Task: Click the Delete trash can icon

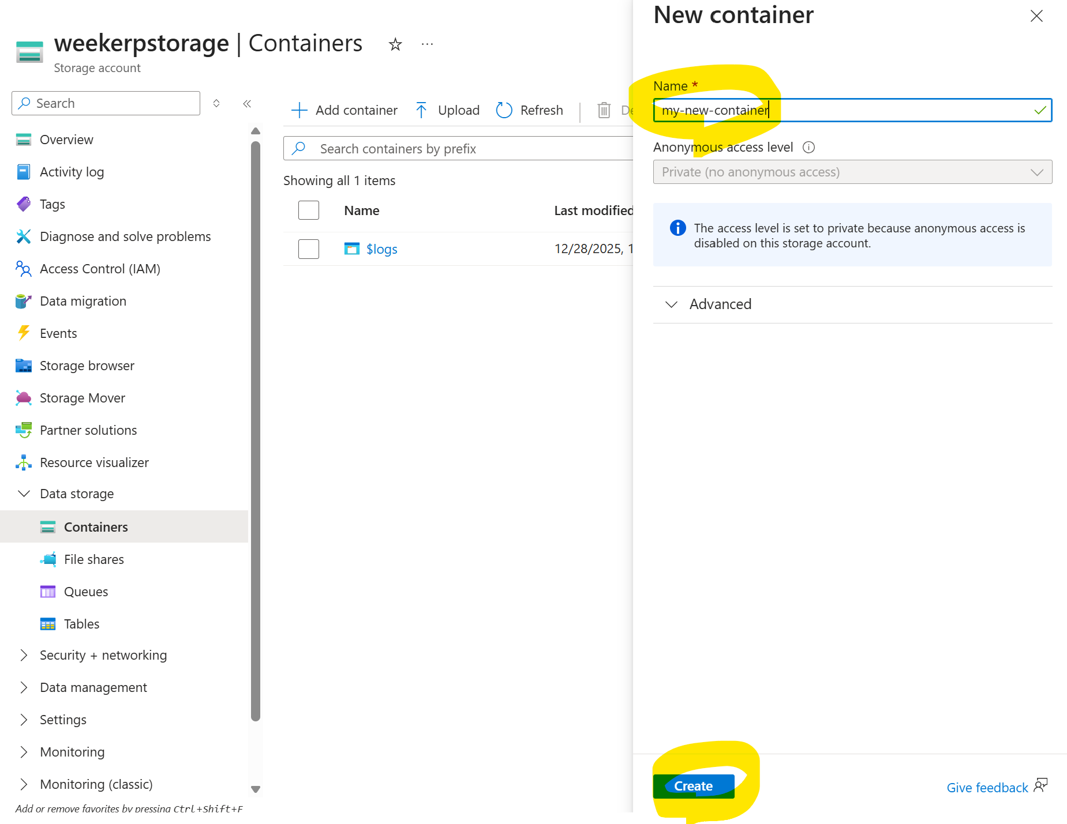Action: tap(604, 110)
